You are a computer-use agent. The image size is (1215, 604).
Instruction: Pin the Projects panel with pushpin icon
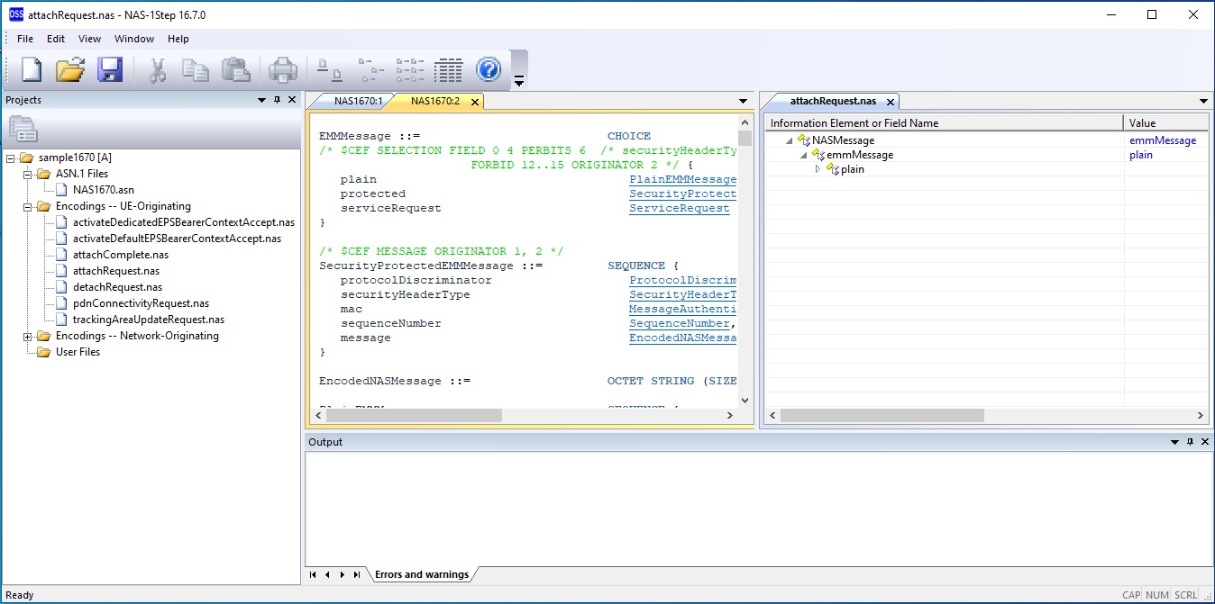click(278, 100)
